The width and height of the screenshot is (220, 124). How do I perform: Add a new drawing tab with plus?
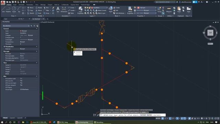(x=47, y=19)
